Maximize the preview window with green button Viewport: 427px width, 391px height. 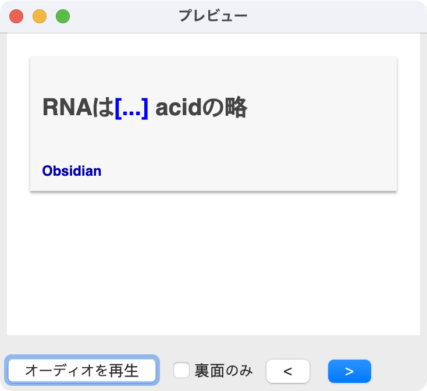pyautogui.click(x=63, y=16)
